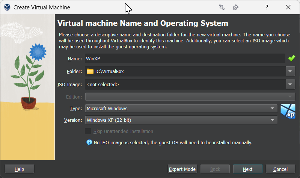Click the 'Version:' label
Viewport: 300px width, 178px height.
tap(73, 120)
